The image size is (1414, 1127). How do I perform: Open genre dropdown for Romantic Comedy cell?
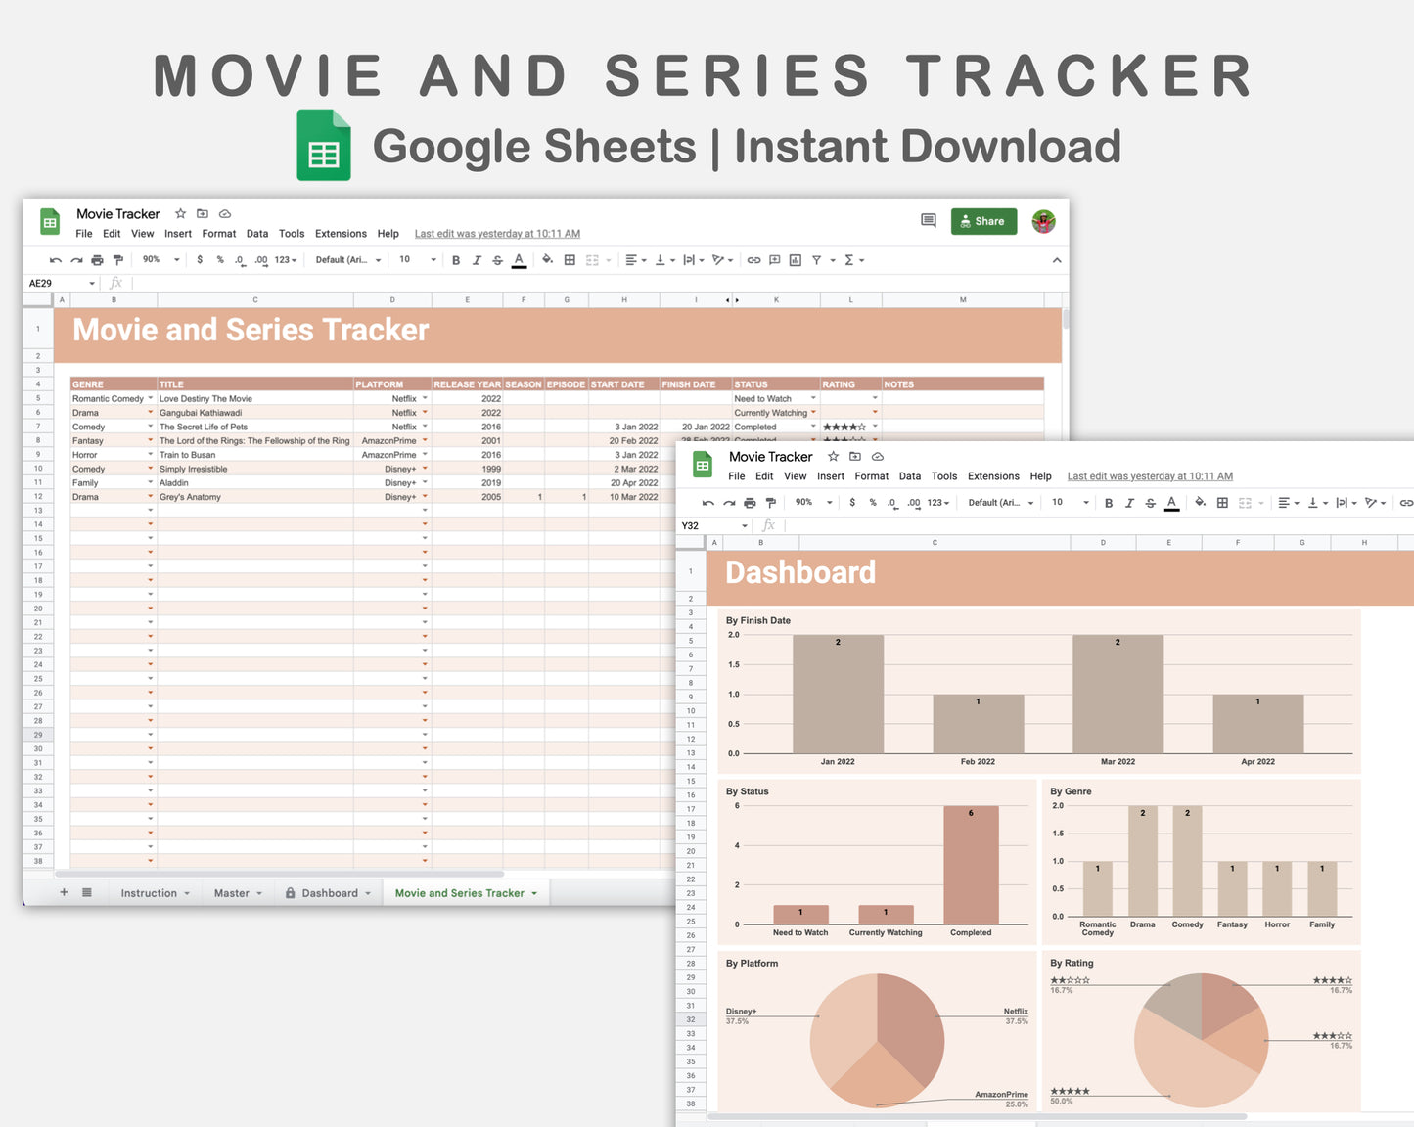click(151, 399)
